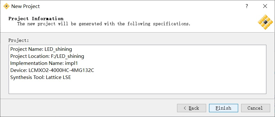Click the specifications description sentence
Image resolution: width=275 pixels, height=117 pixels.
[104, 24]
